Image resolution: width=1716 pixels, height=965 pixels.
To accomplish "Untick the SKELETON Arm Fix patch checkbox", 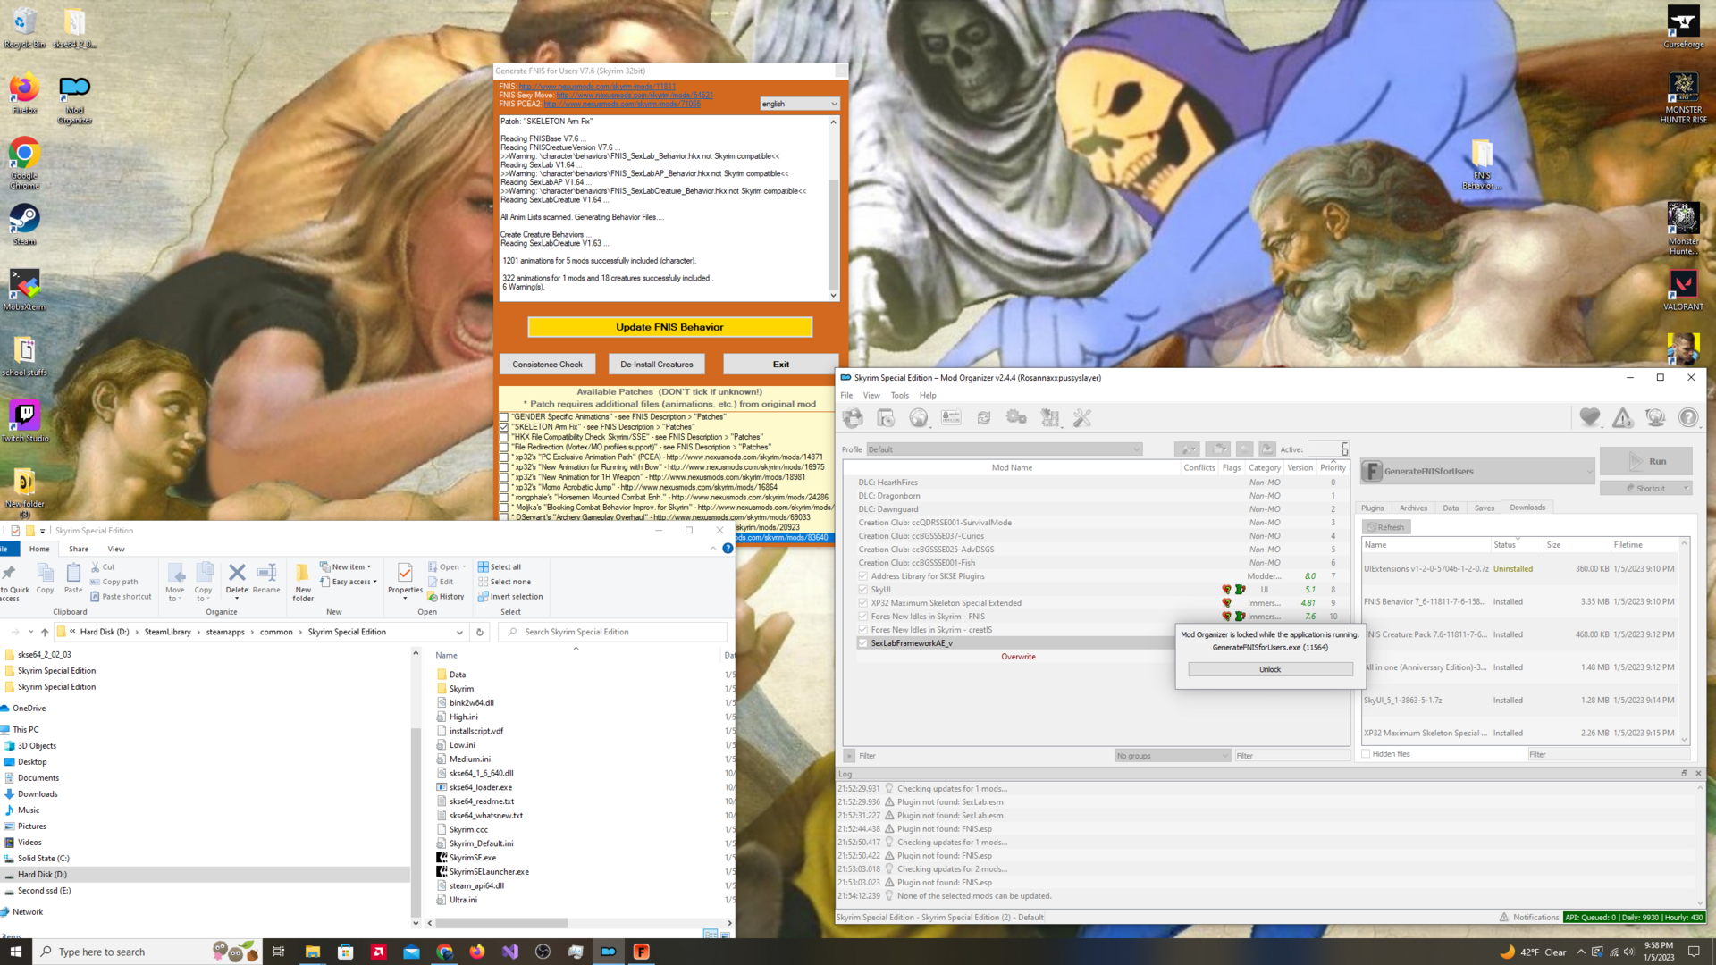I will [x=504, y=427].
